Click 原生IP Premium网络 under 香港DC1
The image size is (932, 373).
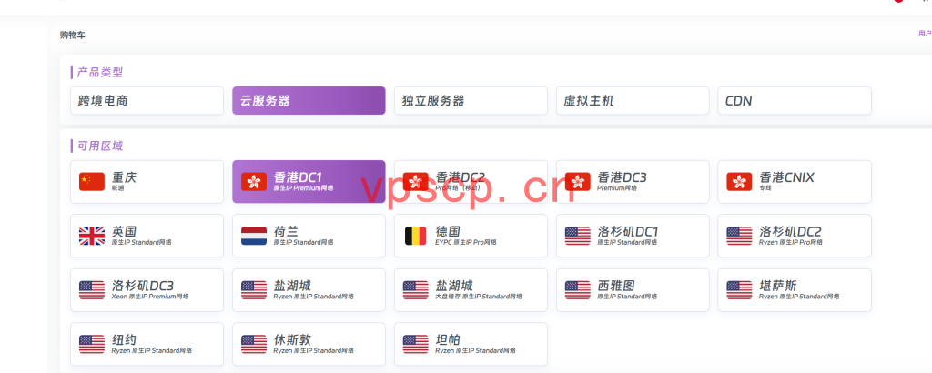pyautogui.click(x=303, y=187)
